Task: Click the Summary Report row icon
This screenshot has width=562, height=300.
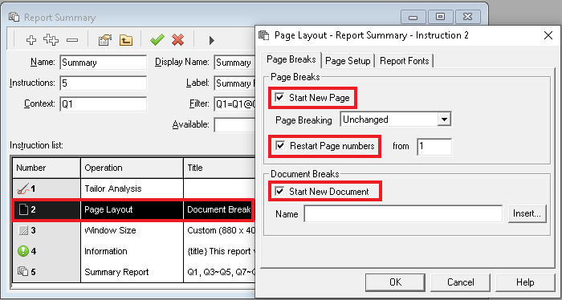Action: [x=23, y=271]
